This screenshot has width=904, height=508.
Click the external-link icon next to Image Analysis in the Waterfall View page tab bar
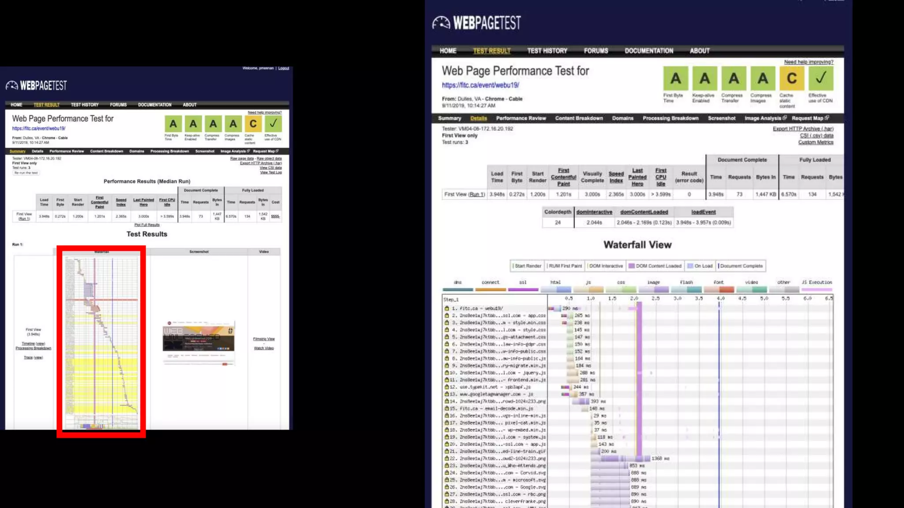784,118
